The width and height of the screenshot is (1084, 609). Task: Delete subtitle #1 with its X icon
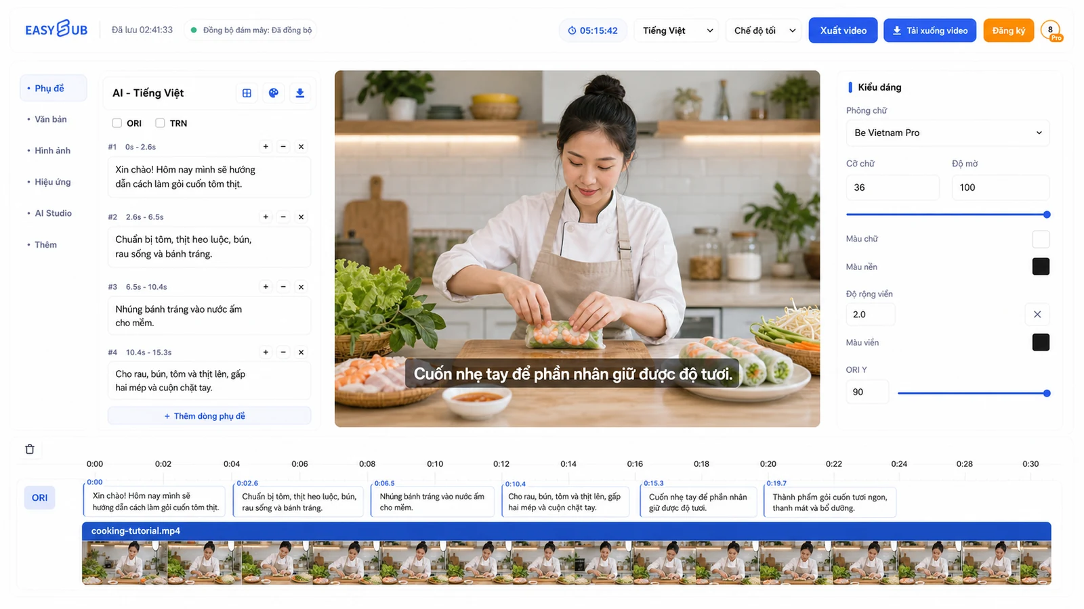coord(301,147)
